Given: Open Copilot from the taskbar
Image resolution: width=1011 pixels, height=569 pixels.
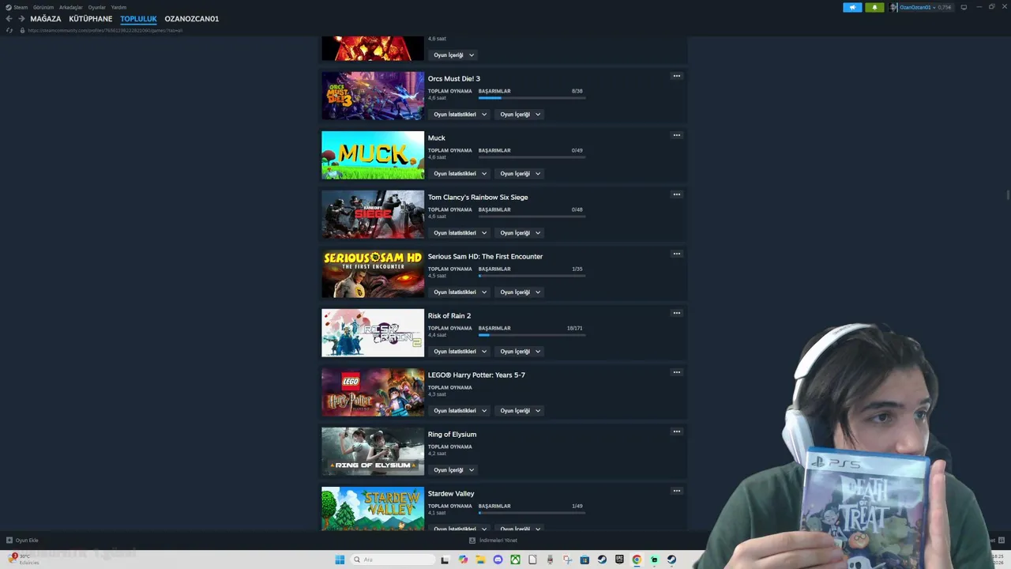Looking at the screenshot, I should coord(463,560).
